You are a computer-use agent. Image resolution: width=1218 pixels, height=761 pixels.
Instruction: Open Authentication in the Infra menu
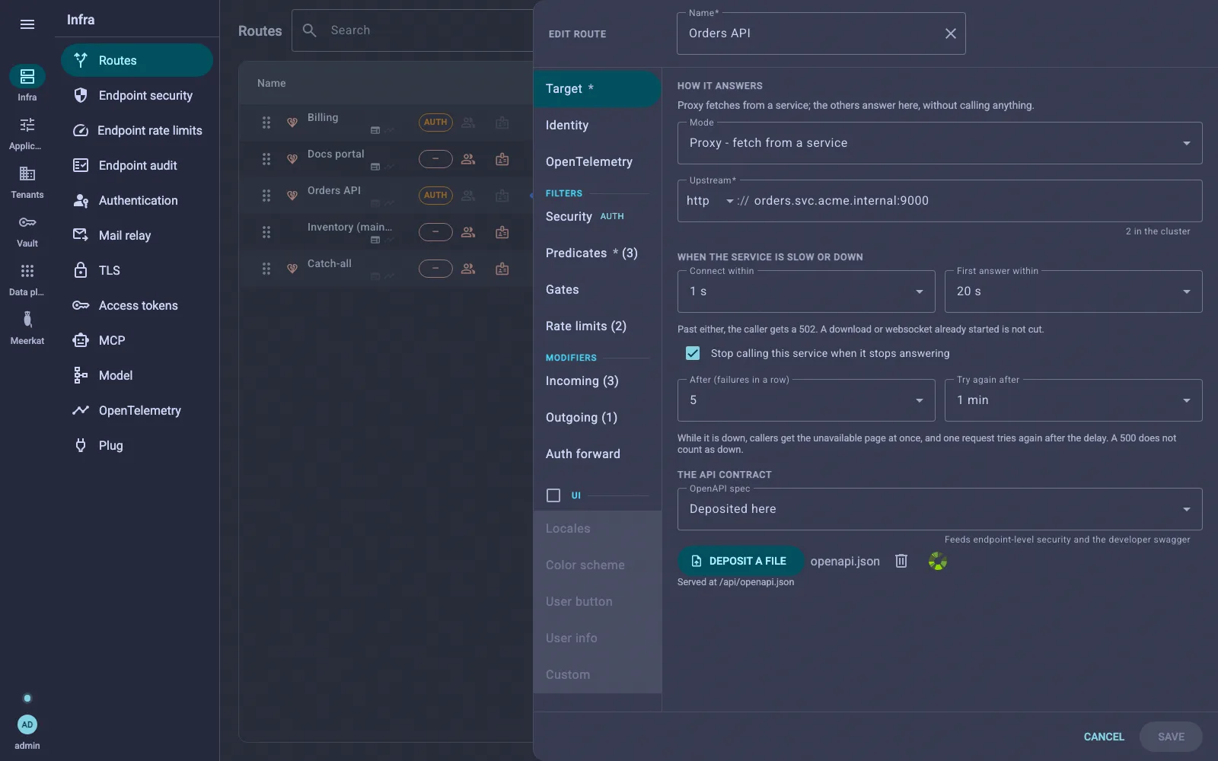point(137,200)
